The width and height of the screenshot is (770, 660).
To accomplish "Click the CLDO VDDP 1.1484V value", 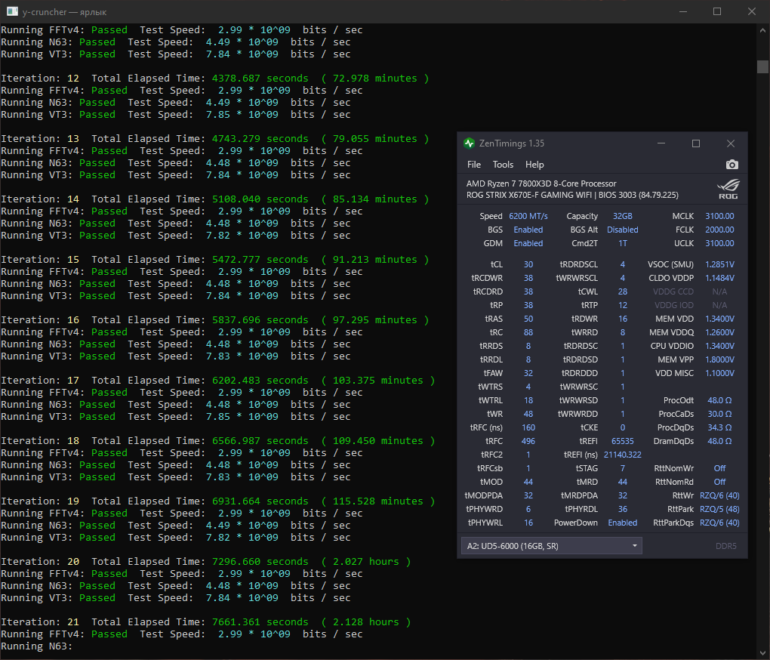I will point(719,278).
